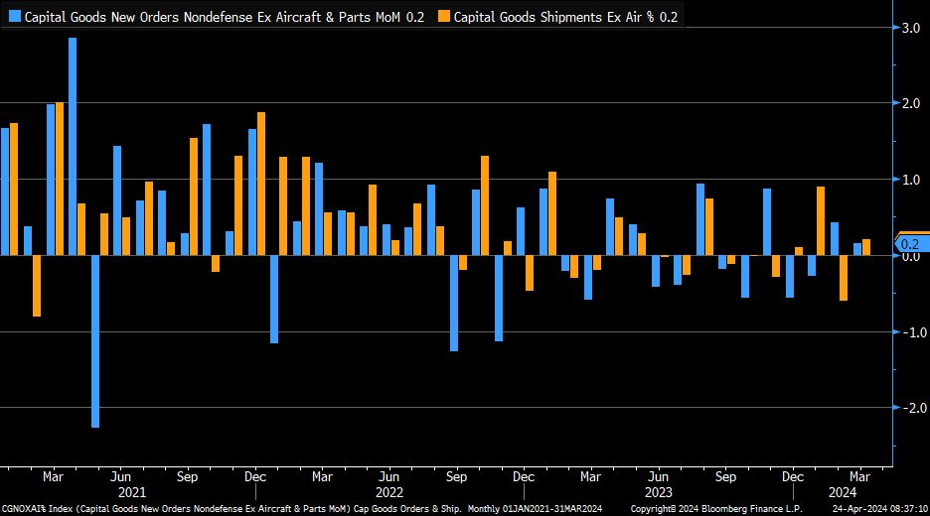Click the 2023 year label on x-axis
This screenshot has height=516, width=930.
point(657,490)
